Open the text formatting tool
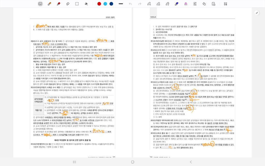Screen dimensions: 265x166 [x=195, y=4]
